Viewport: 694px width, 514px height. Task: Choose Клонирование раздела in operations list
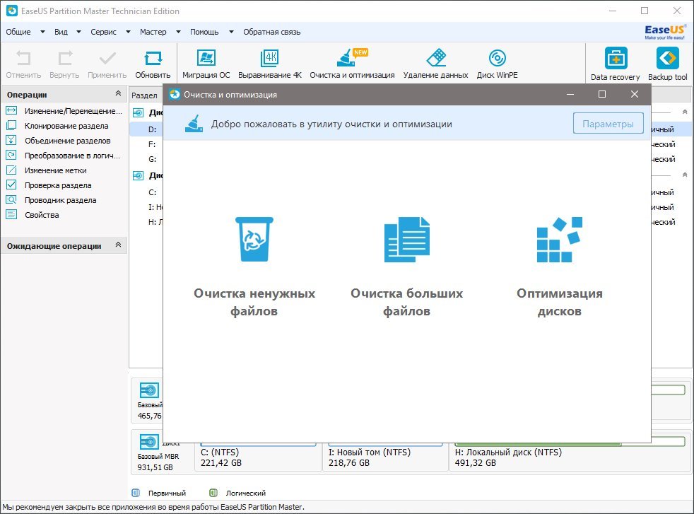66,126
